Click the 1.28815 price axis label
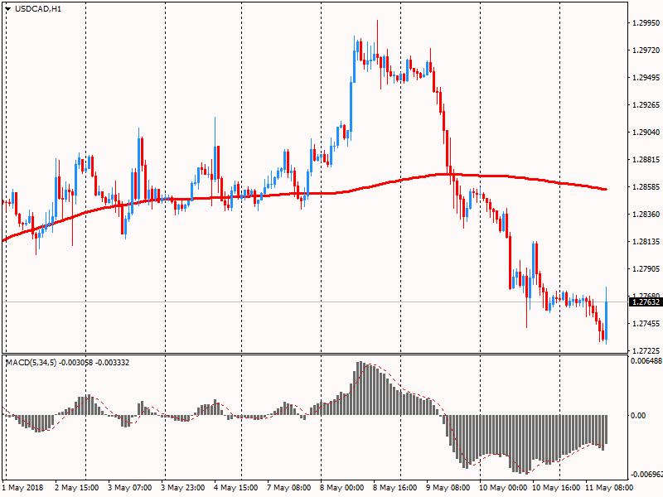 [x=646, y=160]
